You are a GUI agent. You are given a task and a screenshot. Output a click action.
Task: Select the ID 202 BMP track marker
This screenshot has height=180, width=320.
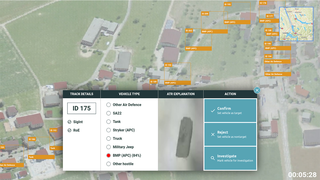pyautogui.click(x=189, y=30)
